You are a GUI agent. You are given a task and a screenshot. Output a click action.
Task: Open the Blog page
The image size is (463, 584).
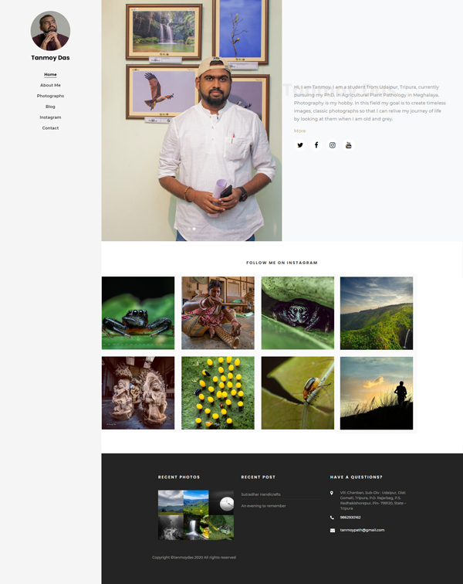50,107
